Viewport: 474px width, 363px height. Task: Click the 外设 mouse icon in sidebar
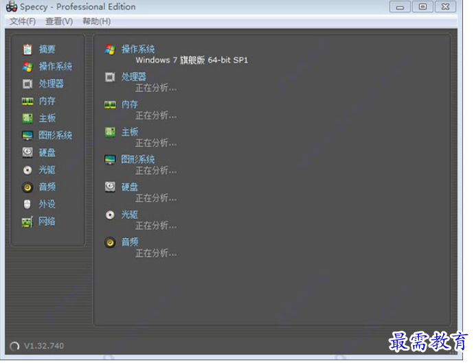tap(27, 204)
